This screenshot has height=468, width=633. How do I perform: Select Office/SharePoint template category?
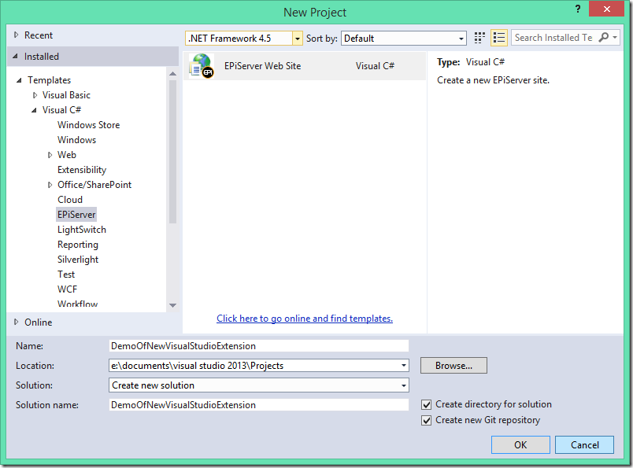click(94, 185)
